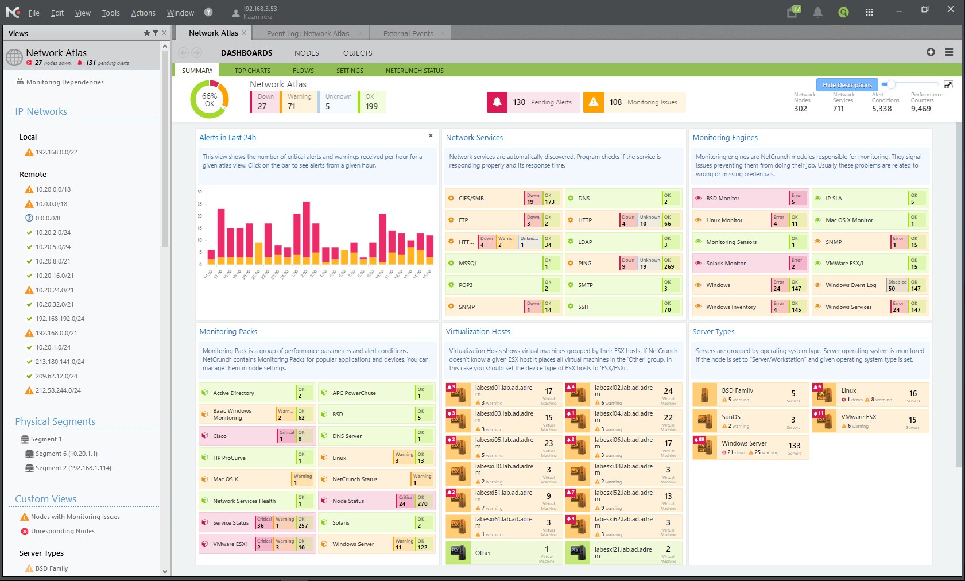Click the help question mark icon
This screenshot has height=581, width=965.
coord(208,12)
